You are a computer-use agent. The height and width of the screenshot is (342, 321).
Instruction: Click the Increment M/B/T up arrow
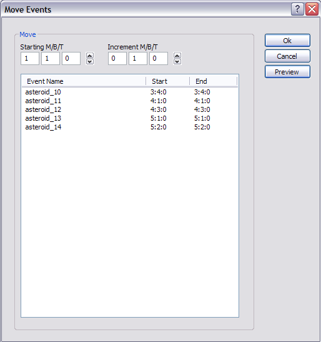pos(177,56)
